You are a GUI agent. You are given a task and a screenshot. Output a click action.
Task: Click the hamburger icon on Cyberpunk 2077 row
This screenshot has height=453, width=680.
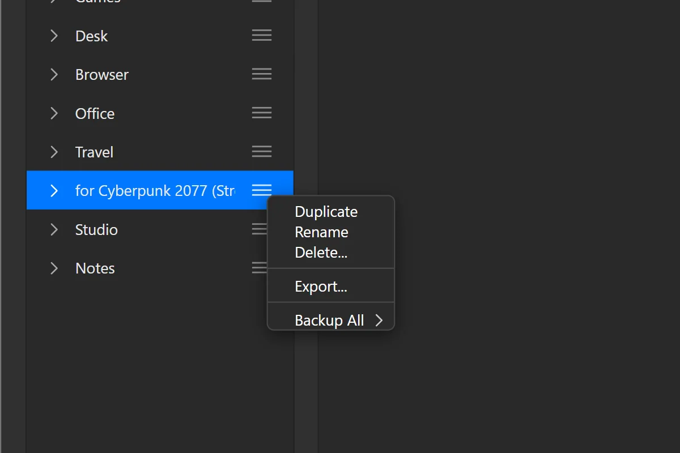click(x=261, y=190)
